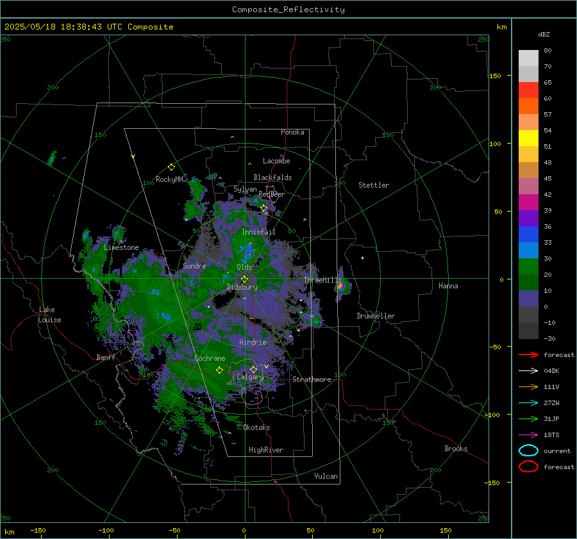Click the Hanna label
Image resolution: width=577 pixels, height=539 pixels.
448,286
